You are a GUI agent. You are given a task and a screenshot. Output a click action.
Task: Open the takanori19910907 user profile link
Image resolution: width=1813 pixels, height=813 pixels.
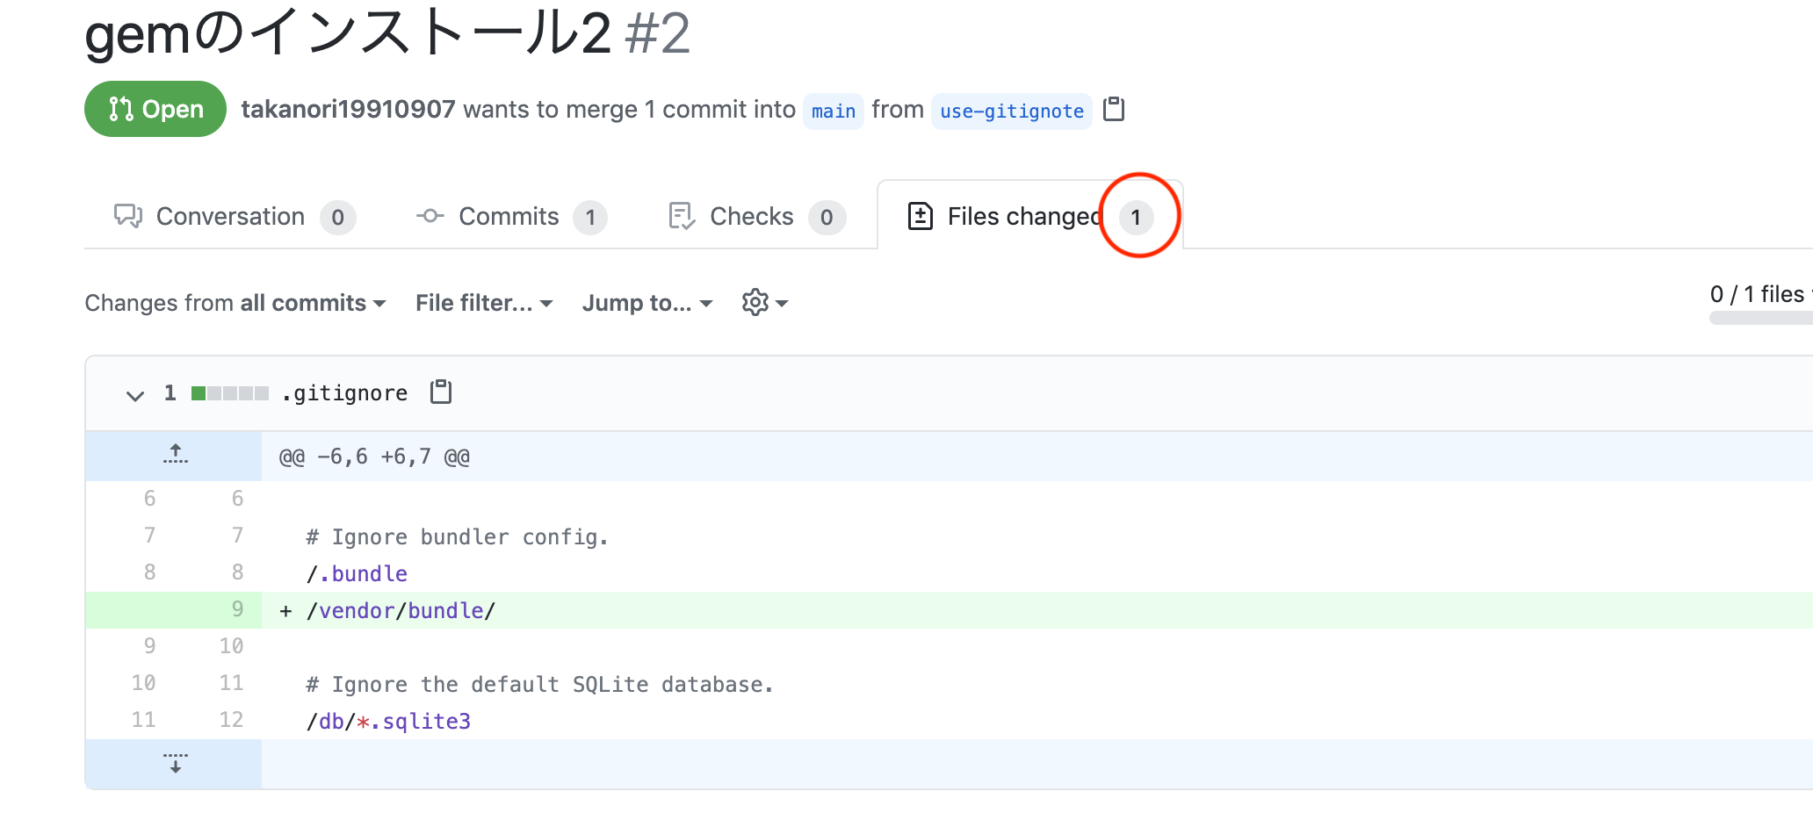(348, 109)
